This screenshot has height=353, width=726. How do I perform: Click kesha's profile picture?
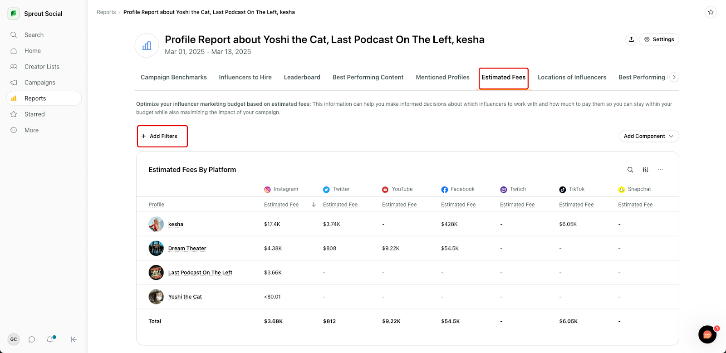[156, 224]
